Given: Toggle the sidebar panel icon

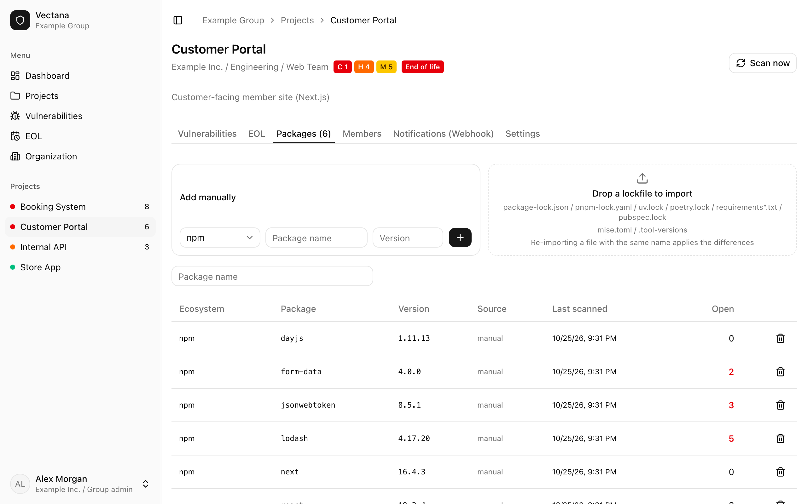Looking at the screenshot, I should click(x=178, y=20).
